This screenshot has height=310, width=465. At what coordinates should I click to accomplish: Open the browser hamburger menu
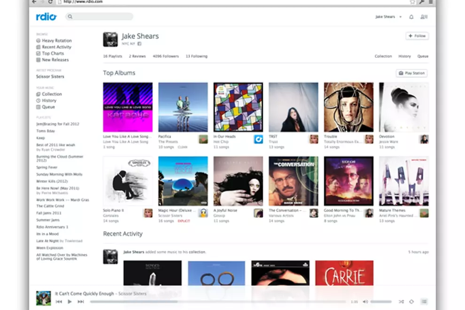click(x=431, y=2)
